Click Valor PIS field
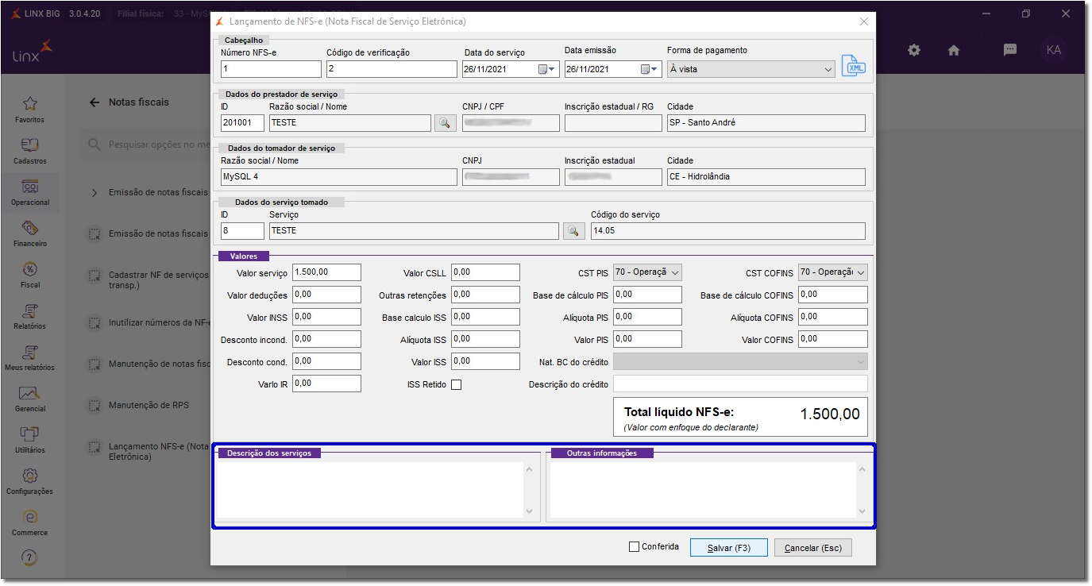1092x586 pixels. 648,339
